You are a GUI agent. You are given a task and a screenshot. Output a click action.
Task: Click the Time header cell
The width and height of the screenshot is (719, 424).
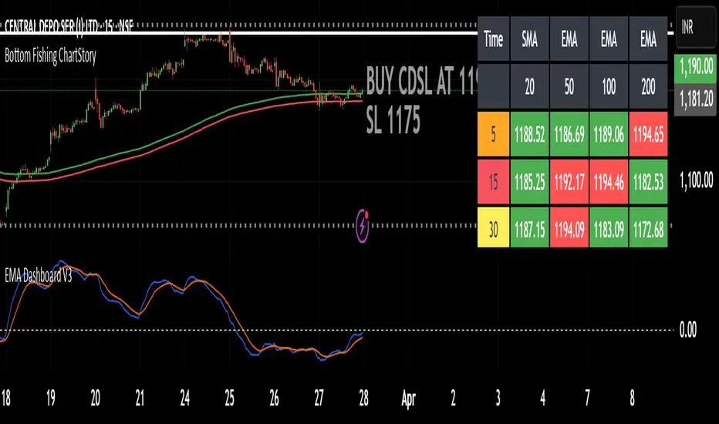coord(494,39)
